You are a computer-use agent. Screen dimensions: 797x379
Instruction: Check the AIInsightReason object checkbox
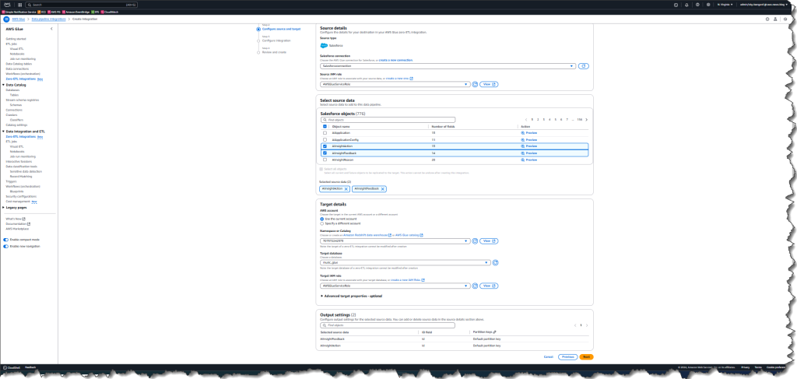[x=325, y=160]
